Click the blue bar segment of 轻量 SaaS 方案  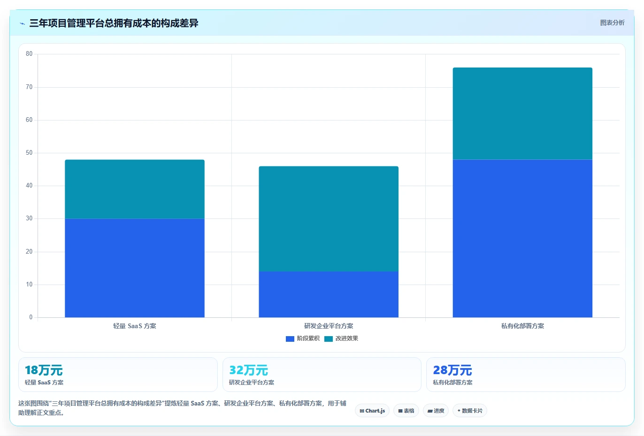tap(135, 268)
